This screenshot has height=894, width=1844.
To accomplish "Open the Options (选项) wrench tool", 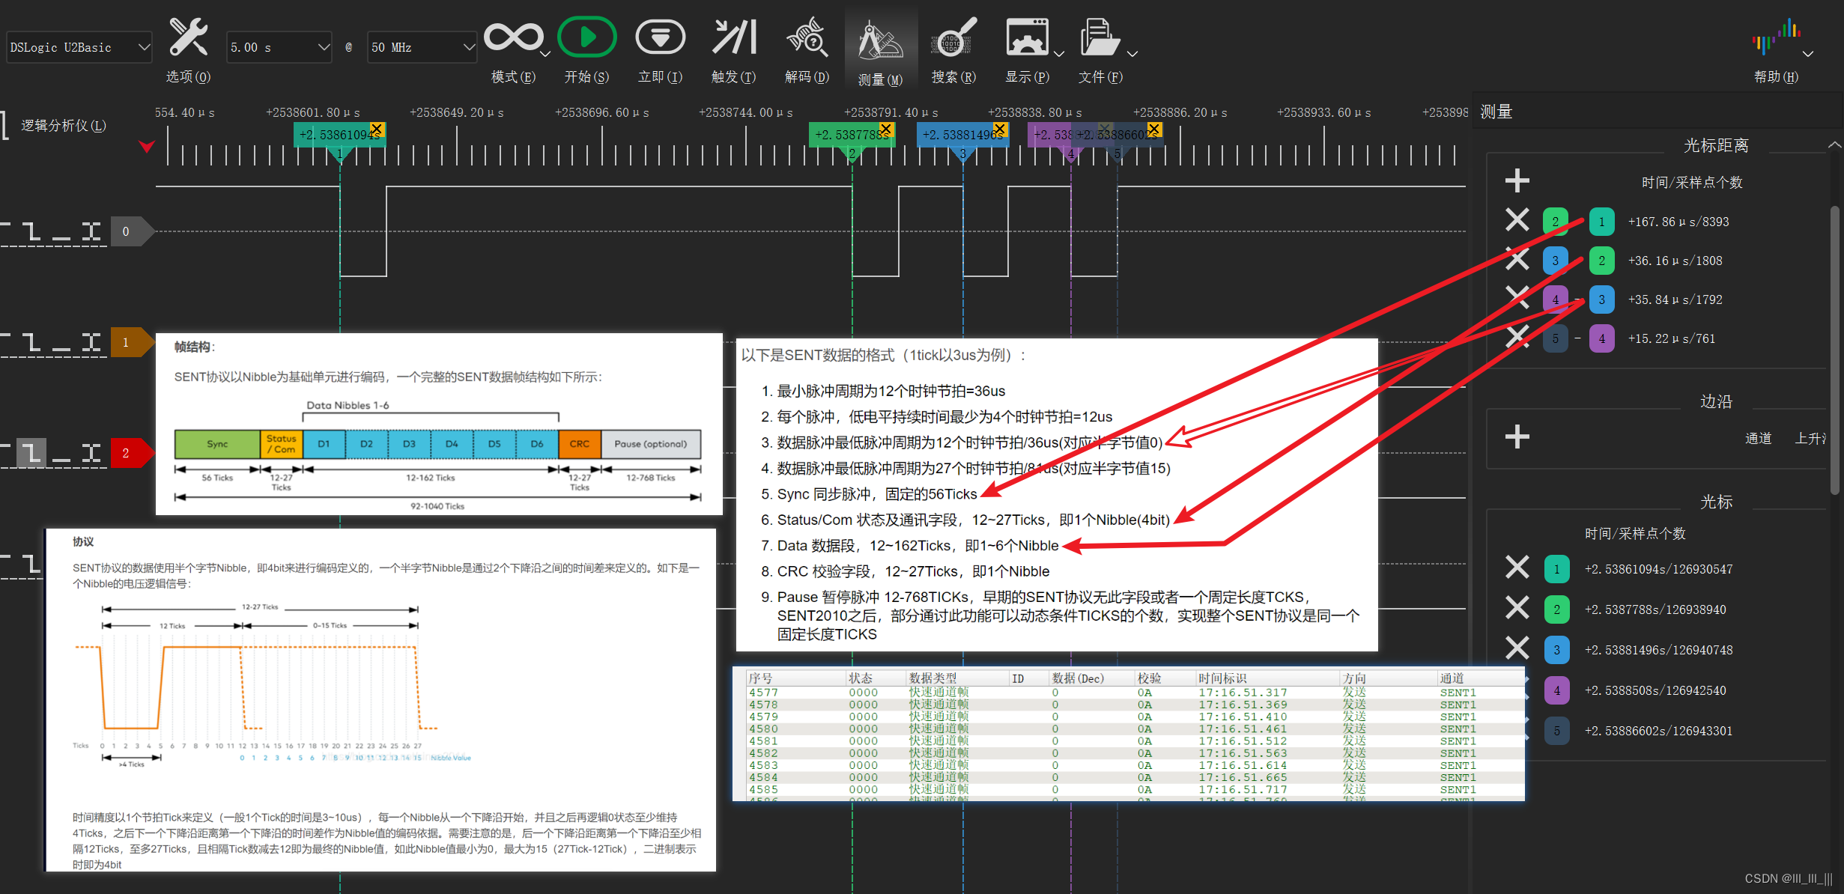I will (188, 39).
